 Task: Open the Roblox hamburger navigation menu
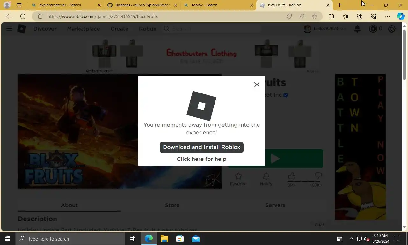point(9,29)
